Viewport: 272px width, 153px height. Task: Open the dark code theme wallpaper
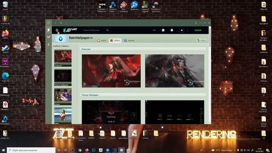pos(175,112)
